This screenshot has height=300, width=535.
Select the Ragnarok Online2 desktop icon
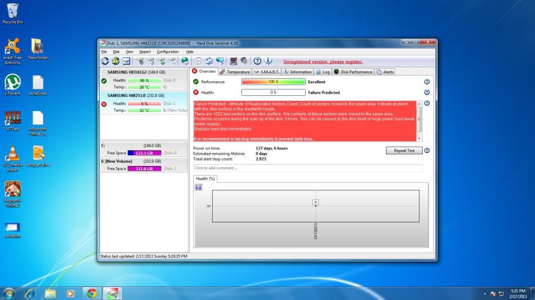[x=13, y=194]
